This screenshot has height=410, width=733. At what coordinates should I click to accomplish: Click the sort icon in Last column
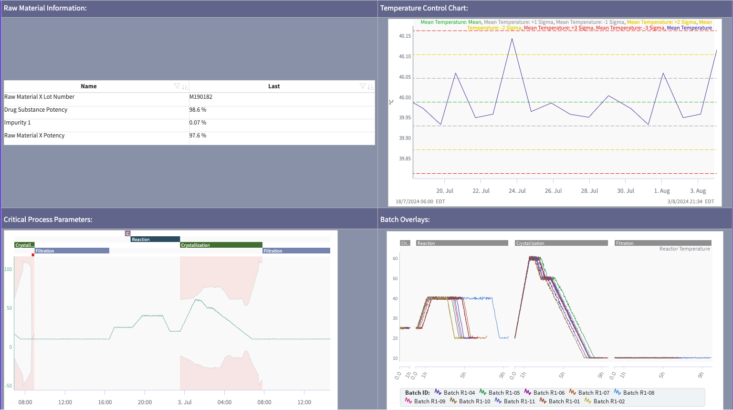tap(370, 86)
